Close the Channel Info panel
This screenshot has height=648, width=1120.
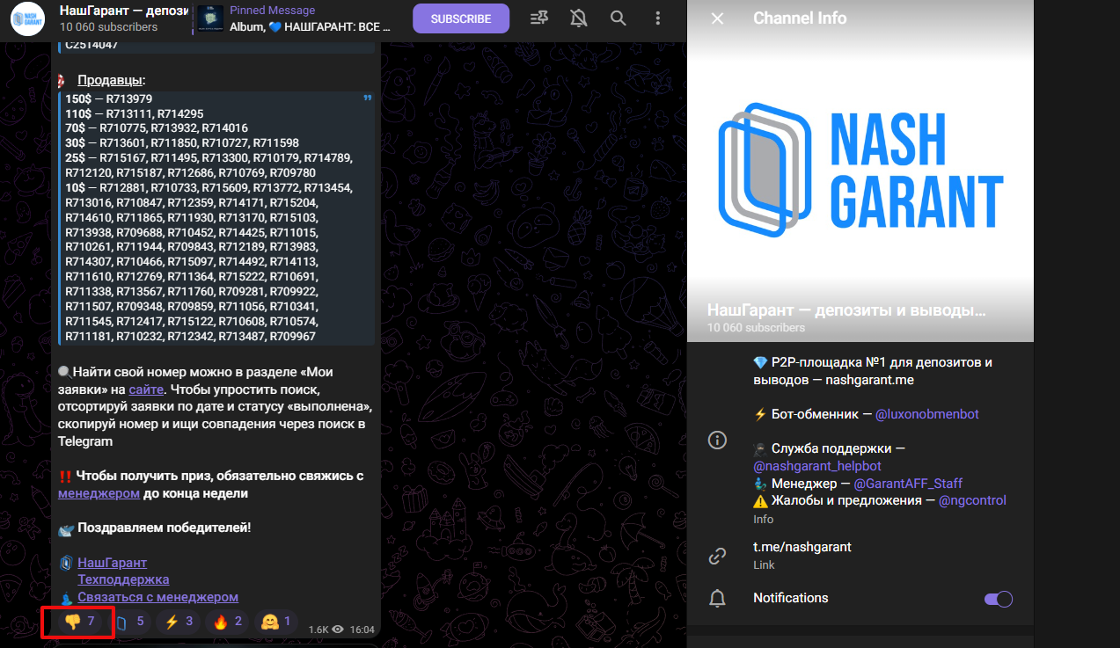(717, 18)
